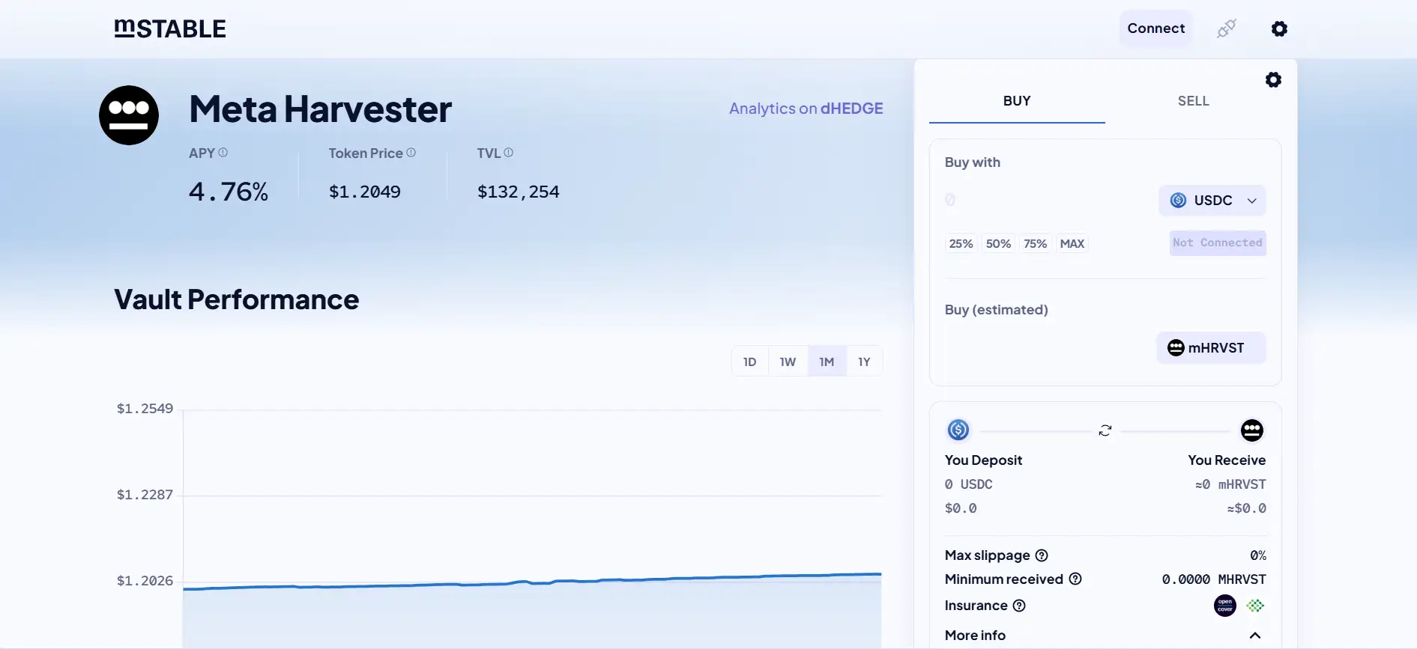Click the Open Cover insurance icon
The width and height of the screenshot is (1417, 649).
(1224, 606)
